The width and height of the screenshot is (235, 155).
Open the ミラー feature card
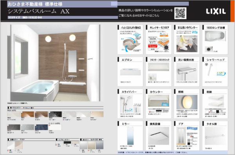pos(130,135)
